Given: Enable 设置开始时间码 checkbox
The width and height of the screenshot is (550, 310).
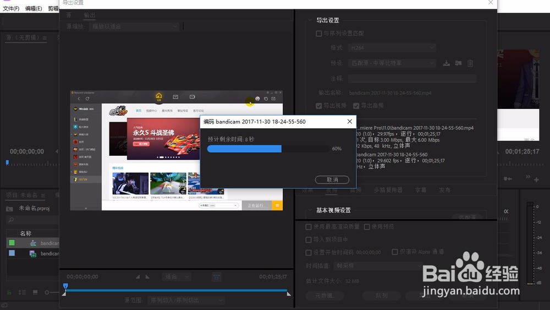Looking at the screenshot, I should point(309,252).
